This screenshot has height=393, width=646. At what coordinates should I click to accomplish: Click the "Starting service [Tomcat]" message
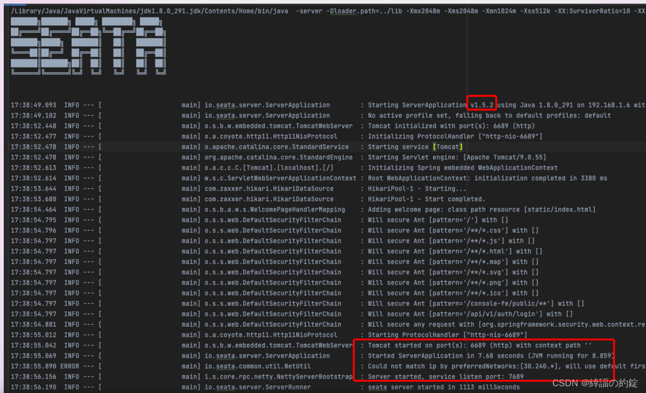click(415, 147)
